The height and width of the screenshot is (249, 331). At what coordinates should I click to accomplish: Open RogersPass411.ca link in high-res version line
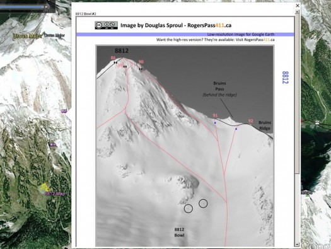(259, 40)
